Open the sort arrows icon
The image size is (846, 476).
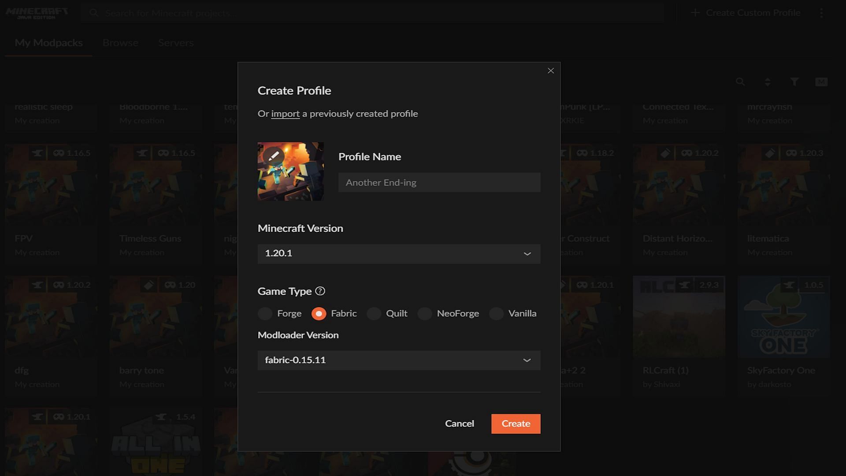pyautogui.click(x=768, y=82)
